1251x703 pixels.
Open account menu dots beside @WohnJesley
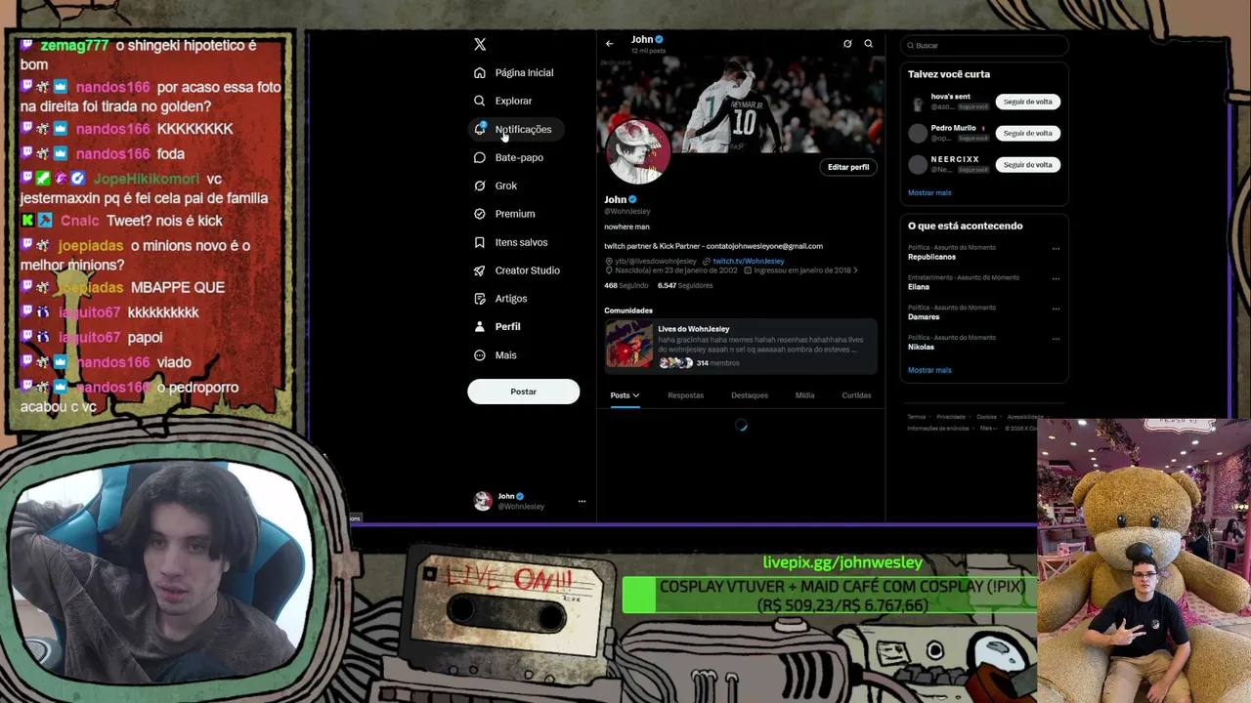click(x=582, y=501)
